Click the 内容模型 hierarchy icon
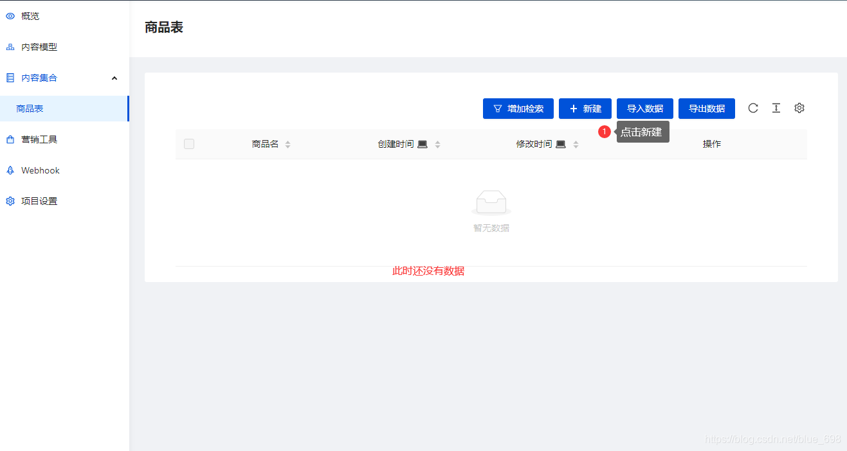Screen dimensions: 847x451 (10, 47)
